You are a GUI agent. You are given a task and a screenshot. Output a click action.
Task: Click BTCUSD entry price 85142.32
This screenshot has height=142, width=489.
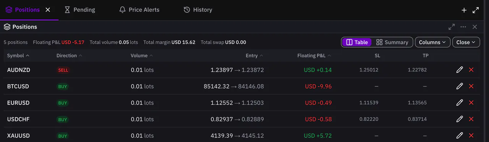click(x=217, y=86)
